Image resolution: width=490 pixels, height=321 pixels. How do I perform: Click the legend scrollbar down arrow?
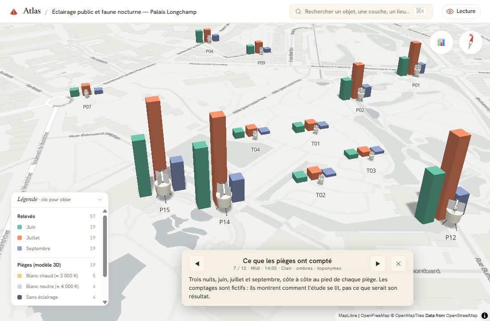[105, 302]
